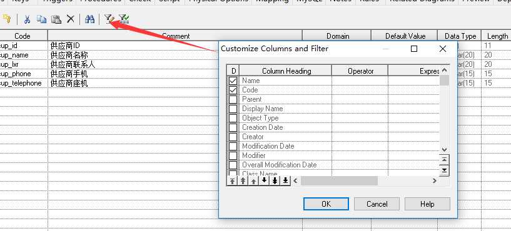Click the Length column header
This screenshot has width=511, height=231.
(x=497, y=36)
